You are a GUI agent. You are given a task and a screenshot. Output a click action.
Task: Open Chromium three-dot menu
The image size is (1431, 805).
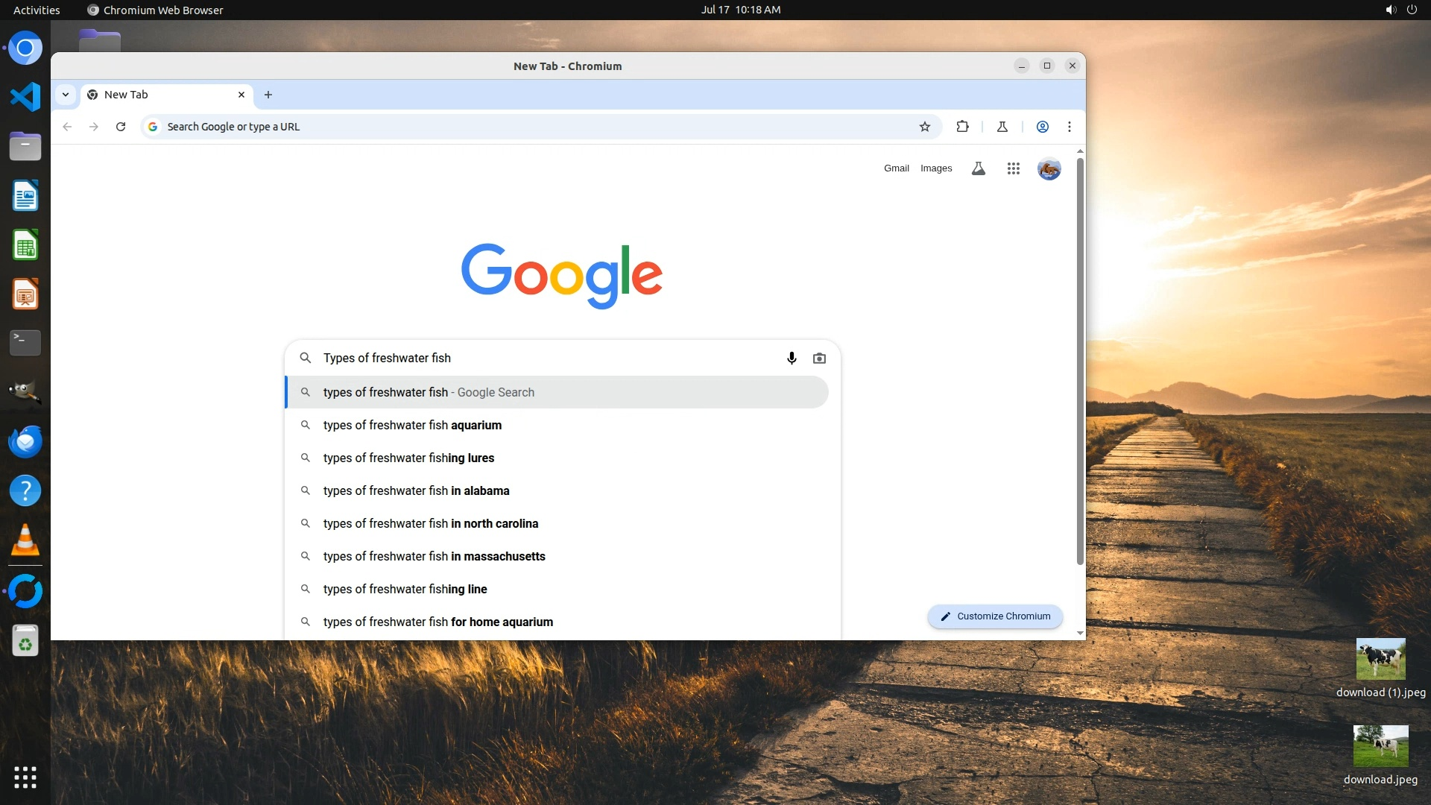click(1070, 127)
